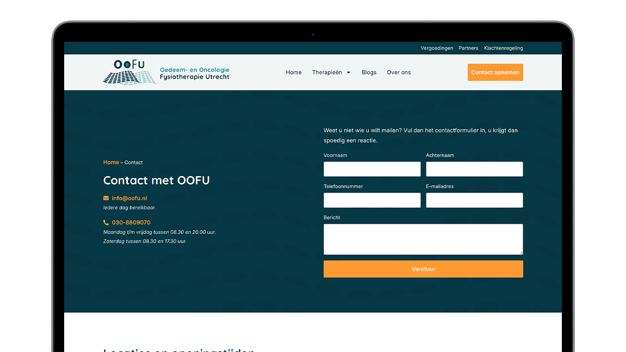Expand the Therapieën dropdown arrow

pyautogui.click(x=348, y=72)
